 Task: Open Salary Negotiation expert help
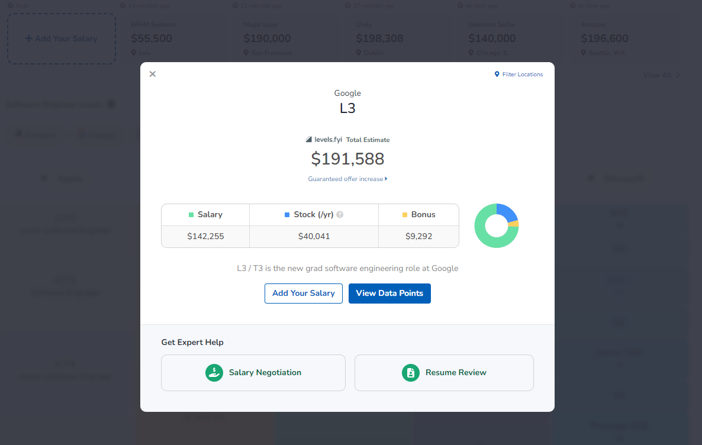click(253, 372)
